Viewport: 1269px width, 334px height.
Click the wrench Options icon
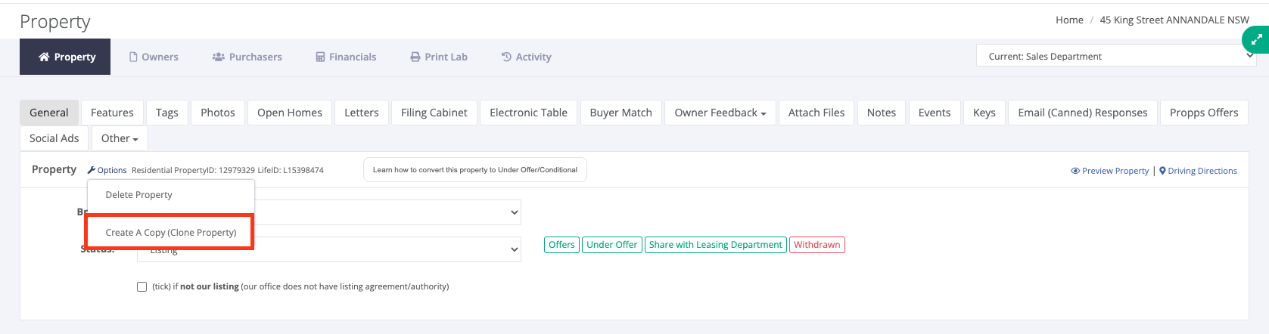(92, 171)
